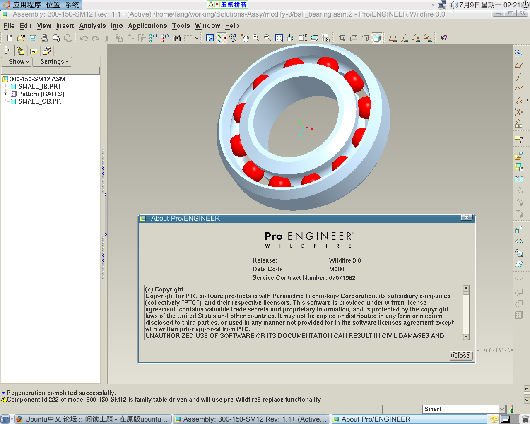The image size is (530, 424).
Task: Create a datum axis from right toolbar
Action: 518,77
